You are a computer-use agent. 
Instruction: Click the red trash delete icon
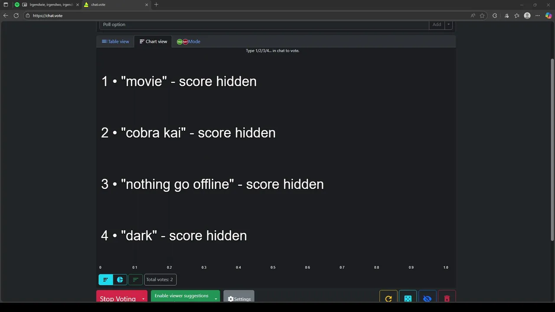[447, 298]
